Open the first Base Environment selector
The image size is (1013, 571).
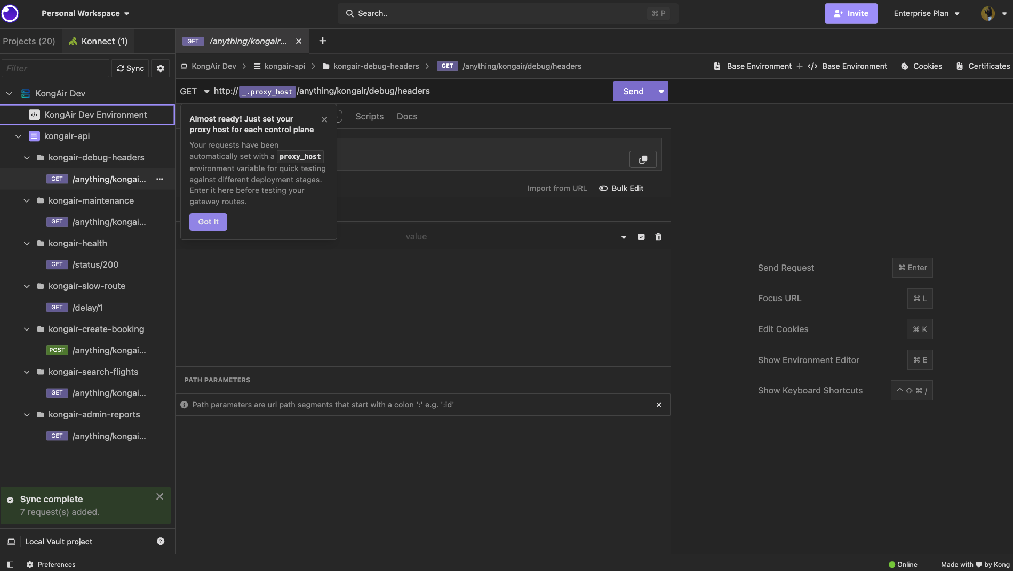click(x=753, y=66)
